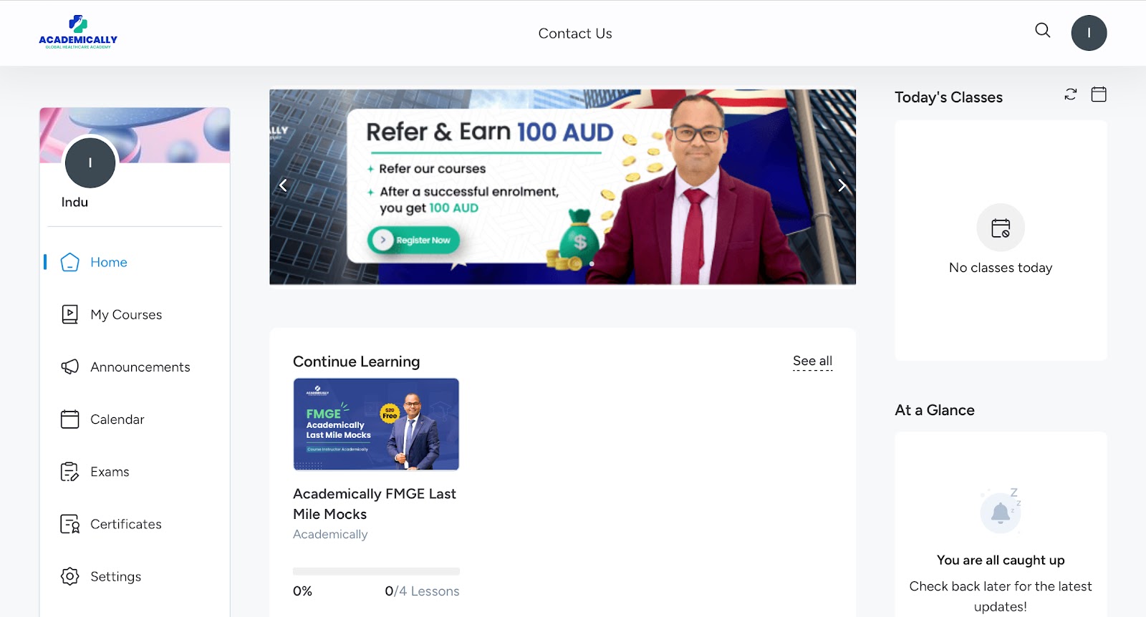
Task: Advance to next banner slide
Action: pos(842,185)
